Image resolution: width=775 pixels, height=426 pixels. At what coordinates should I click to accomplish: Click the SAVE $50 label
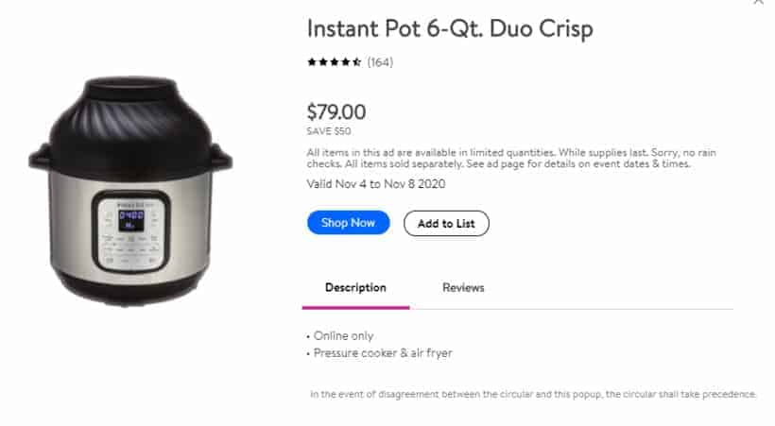pyautogui.click(x=329, y=131)
